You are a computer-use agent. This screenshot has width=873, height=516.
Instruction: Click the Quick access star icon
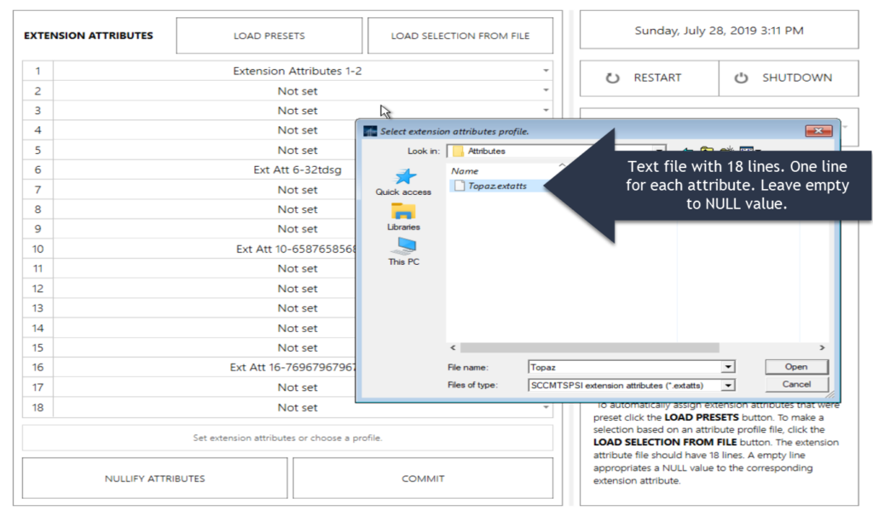click(405, 176)
